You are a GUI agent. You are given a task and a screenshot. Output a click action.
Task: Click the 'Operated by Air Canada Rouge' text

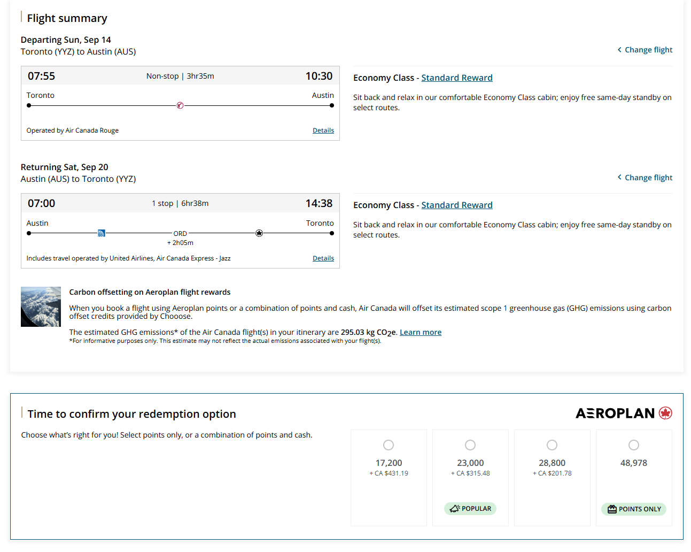pos(73,131)
